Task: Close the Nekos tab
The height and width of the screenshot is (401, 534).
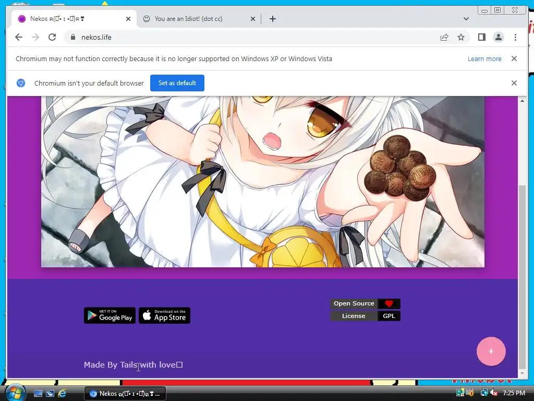Action: 128,19
